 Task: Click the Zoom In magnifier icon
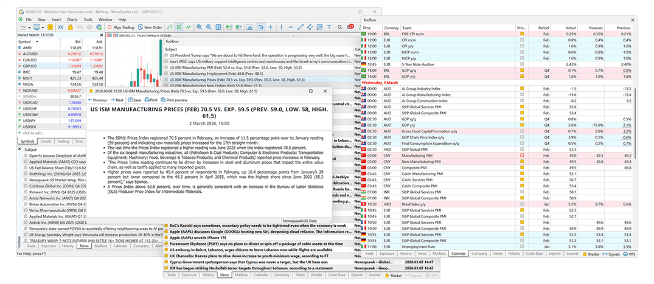(200, 27)
